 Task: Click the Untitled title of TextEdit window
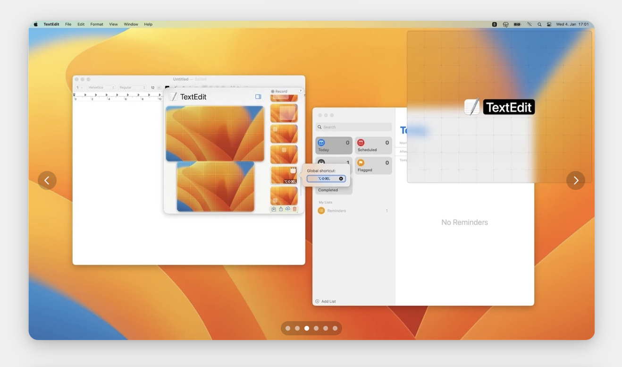(181, 79)
